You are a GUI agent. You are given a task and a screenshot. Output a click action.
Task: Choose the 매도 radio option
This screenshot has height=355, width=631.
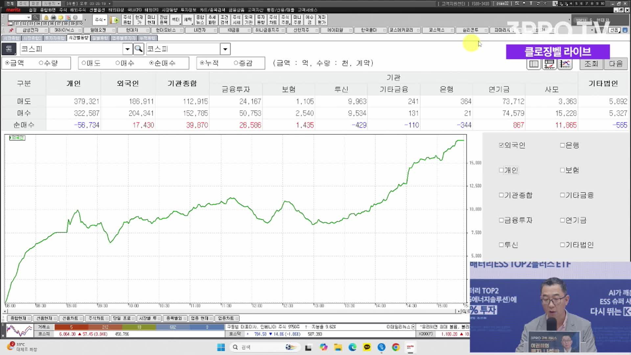pos(91,63)
